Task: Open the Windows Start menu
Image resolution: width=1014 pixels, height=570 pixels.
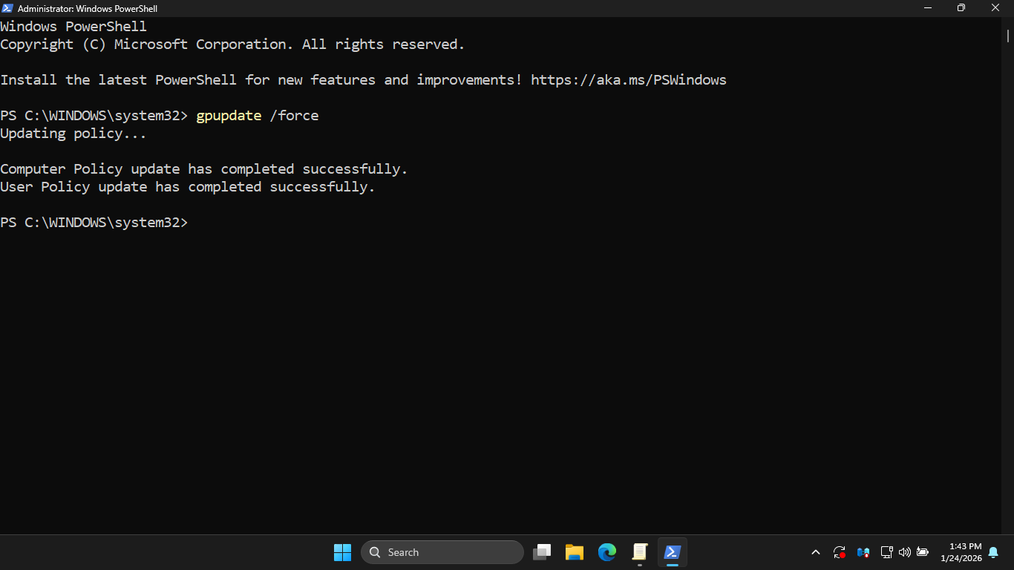Action: coord(342,552)
